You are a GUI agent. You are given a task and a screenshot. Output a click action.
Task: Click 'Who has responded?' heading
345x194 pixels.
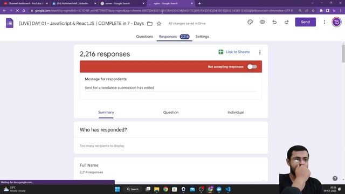[x=103, y=130]
